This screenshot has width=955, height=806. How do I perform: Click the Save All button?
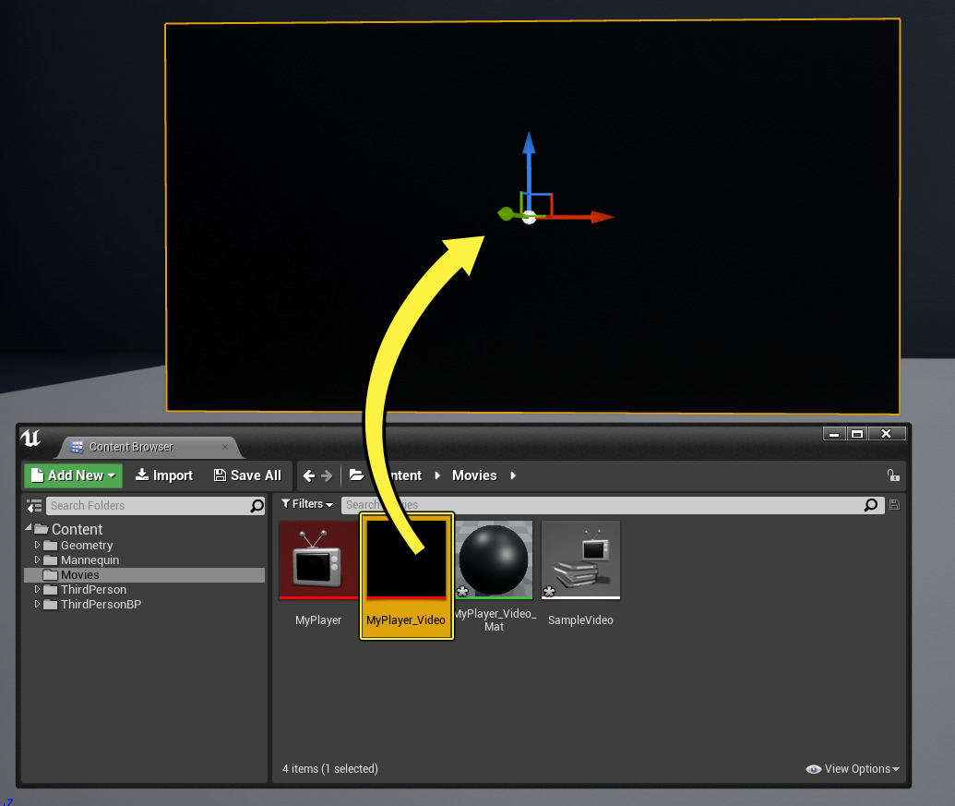(247, 475)
